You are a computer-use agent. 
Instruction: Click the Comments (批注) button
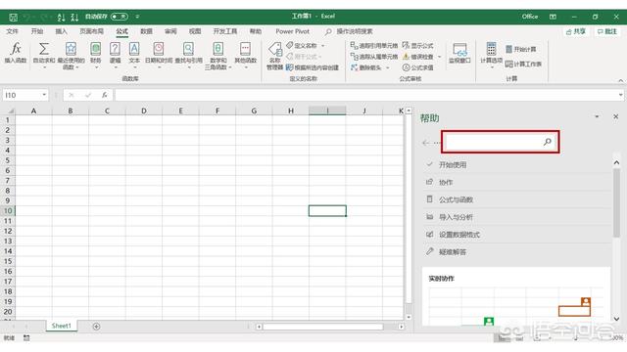[607, 31]
